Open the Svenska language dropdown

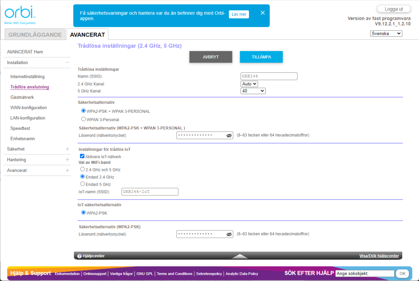tap(386, 34)
